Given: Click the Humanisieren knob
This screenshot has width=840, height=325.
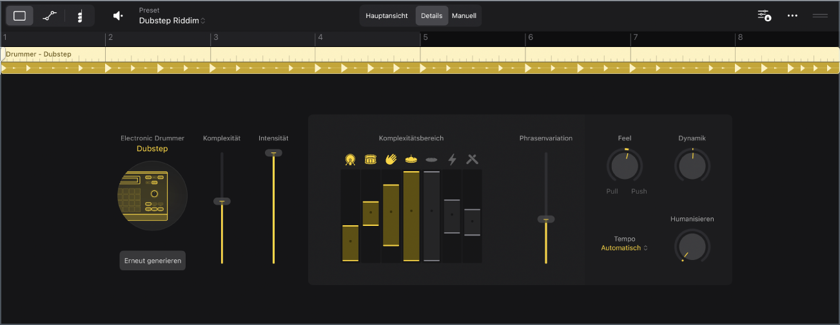Looking at the screenshot, I should pos(692,247).
